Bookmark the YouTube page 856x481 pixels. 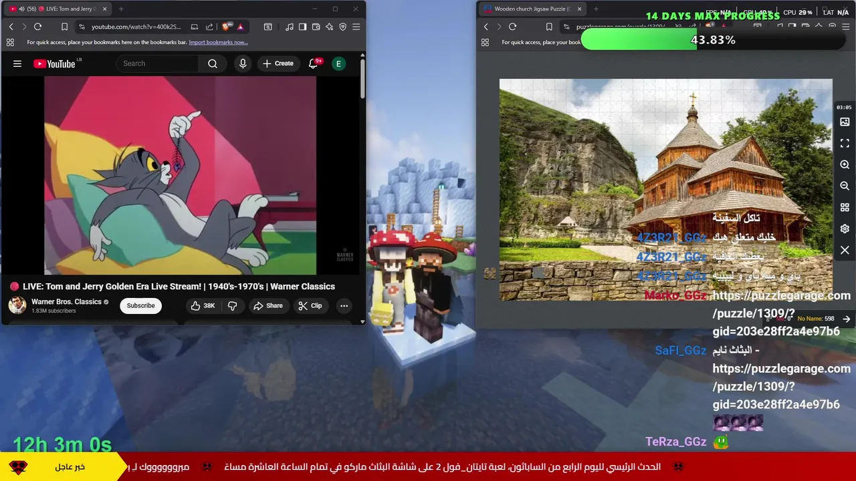click(x=64, y=27)
